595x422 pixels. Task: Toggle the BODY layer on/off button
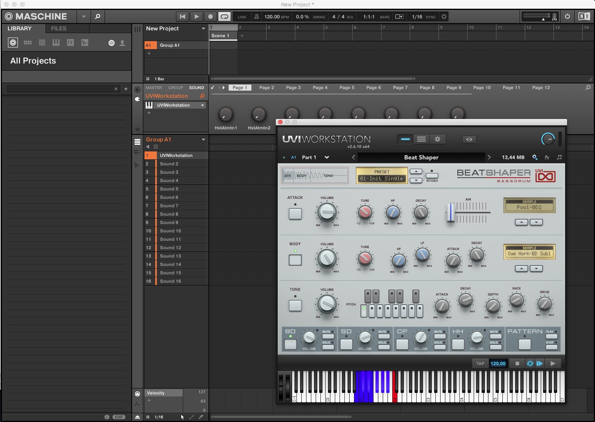point(295,260)
